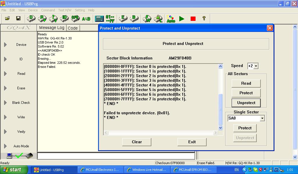298x174 pixels.
Task: Click sector list horizontal scroll left arrow
Action: coord(106,133)
